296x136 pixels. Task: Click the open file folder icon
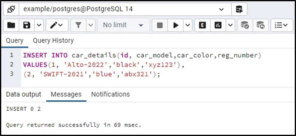tap(11, 25)
